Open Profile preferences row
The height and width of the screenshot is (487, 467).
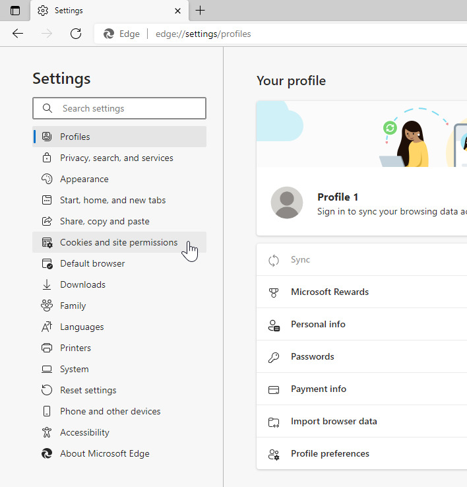click(x=361, y=453)
